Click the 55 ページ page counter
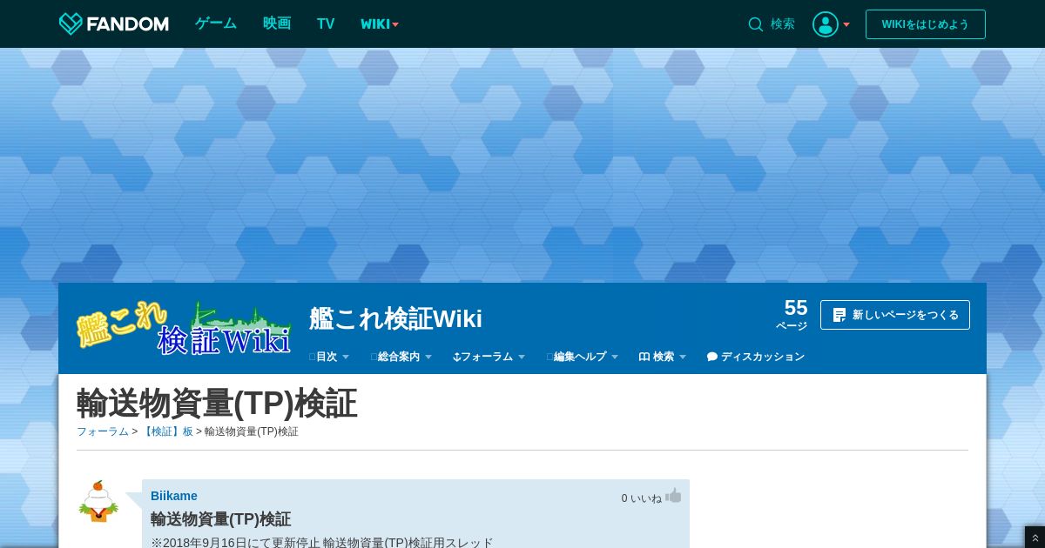 tap(792, 314)
